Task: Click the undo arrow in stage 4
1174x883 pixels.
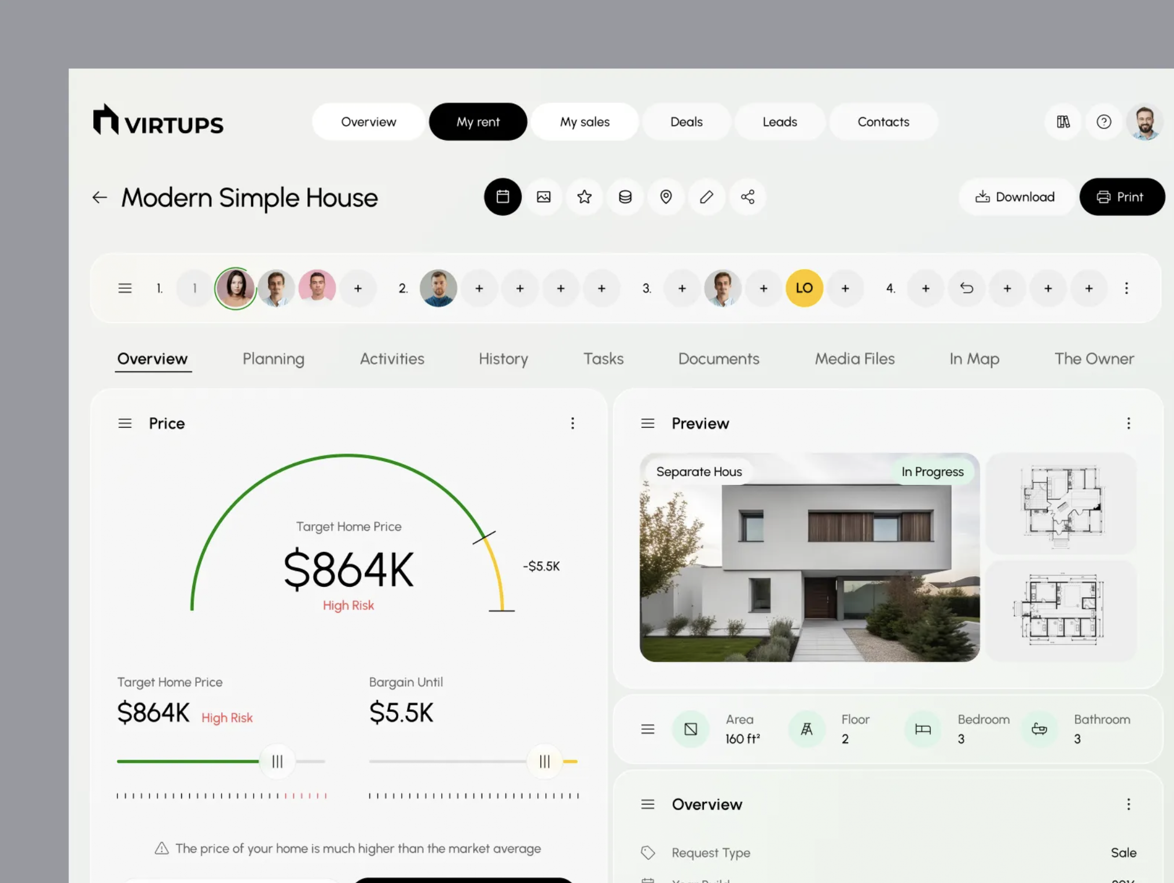Action: (x=966, y=288)
